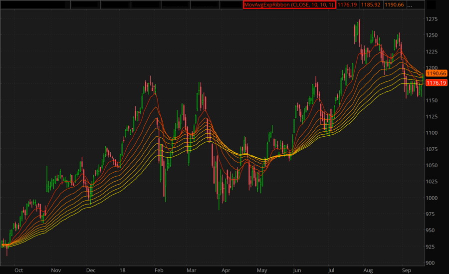Image resolution: width=449 pixels, height=274 pixels.
Task: Click the 900 level on price axis
Action: tap(431, 263)
